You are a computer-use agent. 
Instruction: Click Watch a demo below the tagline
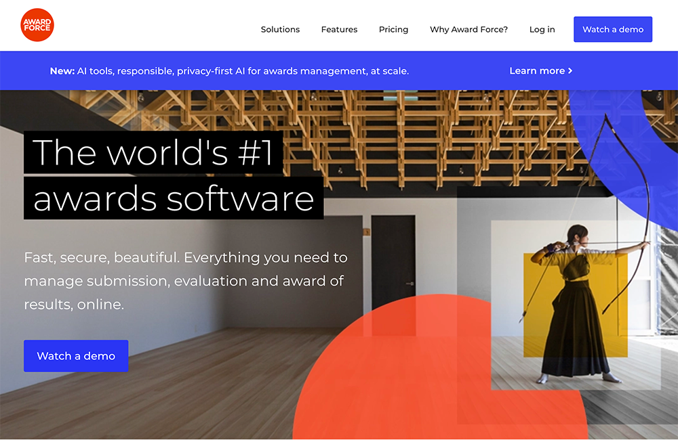pyautogui.click(x=76, y=356)
